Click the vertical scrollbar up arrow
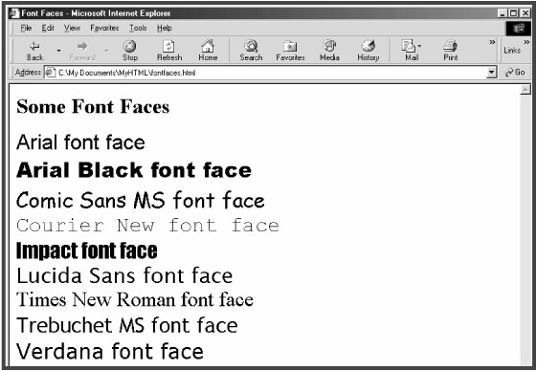Screen dimensions: 537x371 point(525,90)
